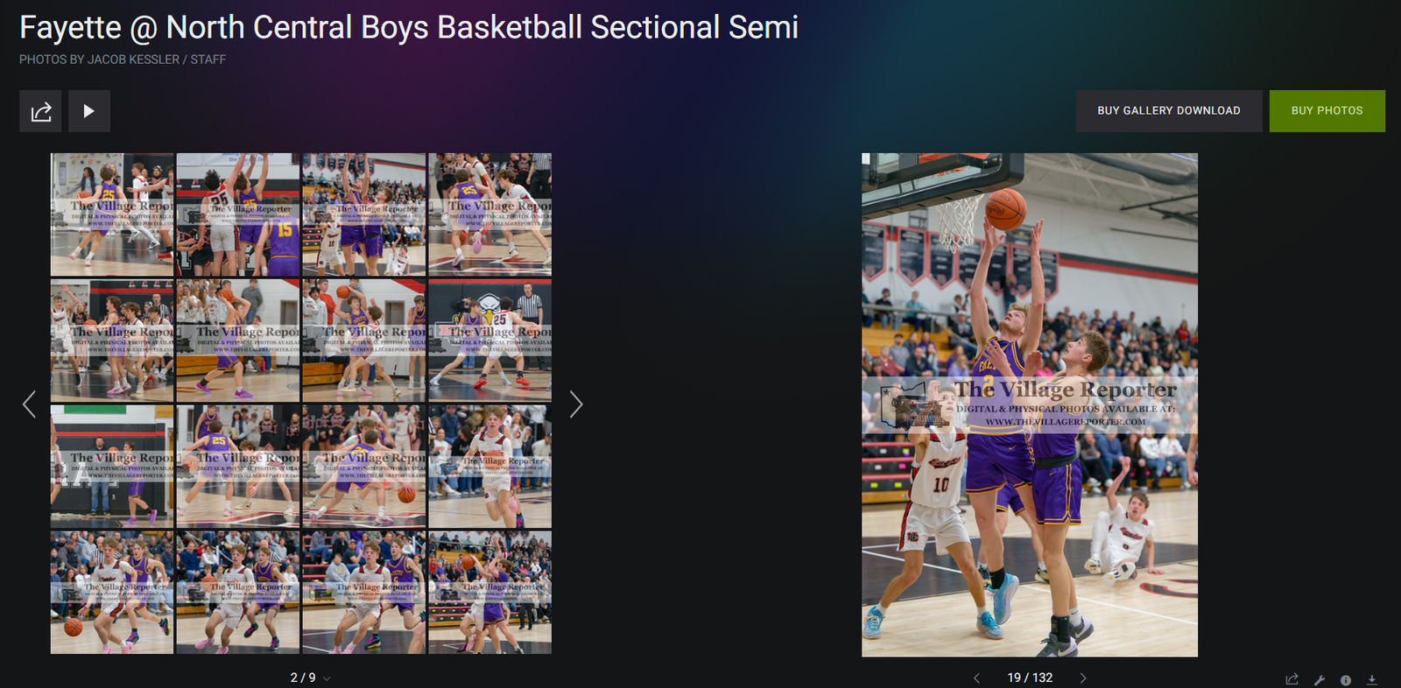This screenshot has height=688, width=1401.
Task: Expand the 2 / 9 page dropdown
Action: pyautogui.click(x=311, y=678)
